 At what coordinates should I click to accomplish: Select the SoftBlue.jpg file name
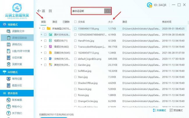pos(85,71)
